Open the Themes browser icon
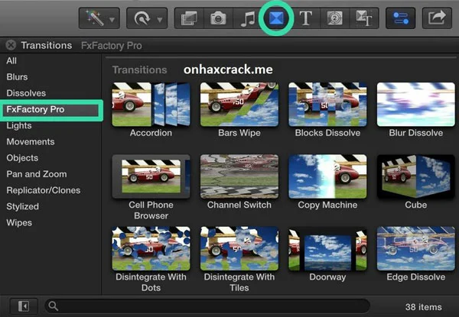This screenshot has height=317, width=459. (x=364, y=18)
